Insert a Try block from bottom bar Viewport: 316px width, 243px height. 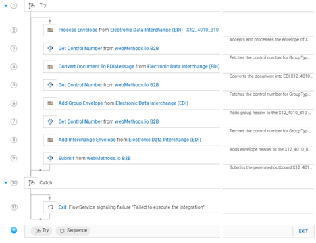(42, 231)
